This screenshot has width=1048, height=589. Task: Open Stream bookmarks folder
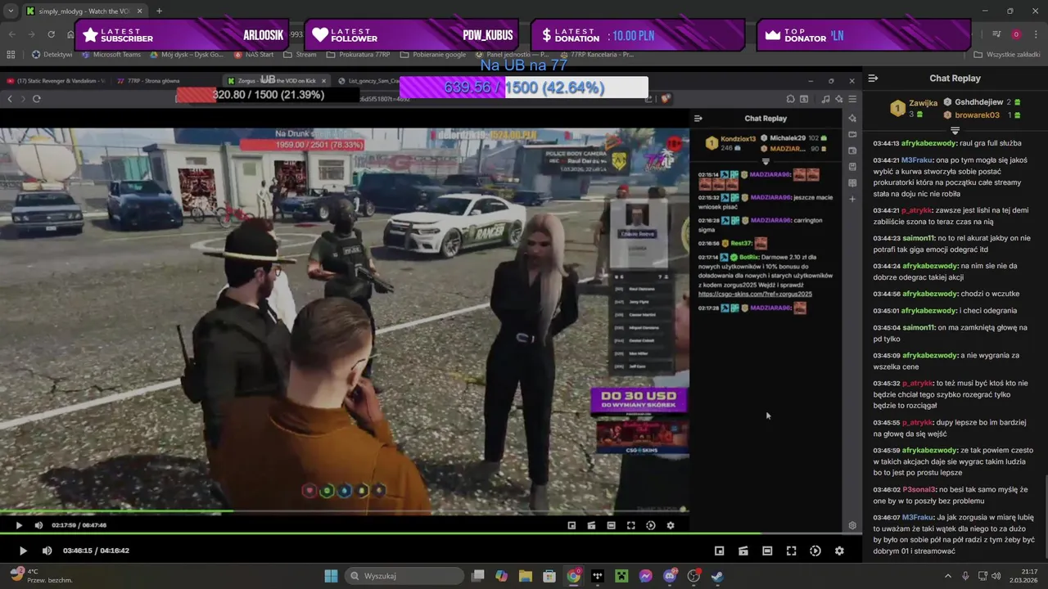(x=300, y=55)
